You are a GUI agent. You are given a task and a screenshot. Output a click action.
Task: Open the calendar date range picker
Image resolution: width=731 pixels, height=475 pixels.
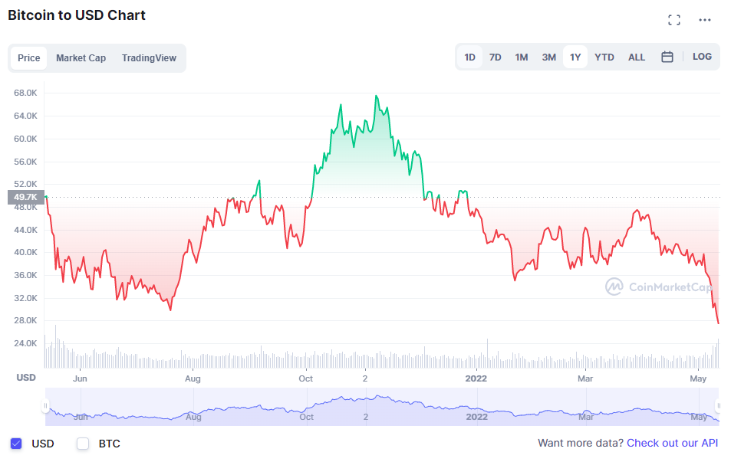tap(667, 56)
